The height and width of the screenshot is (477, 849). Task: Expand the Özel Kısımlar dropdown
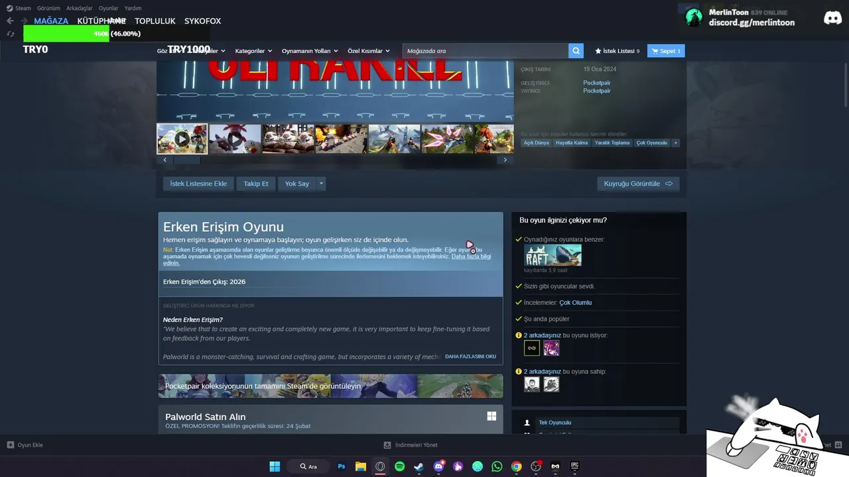point(369,51)
